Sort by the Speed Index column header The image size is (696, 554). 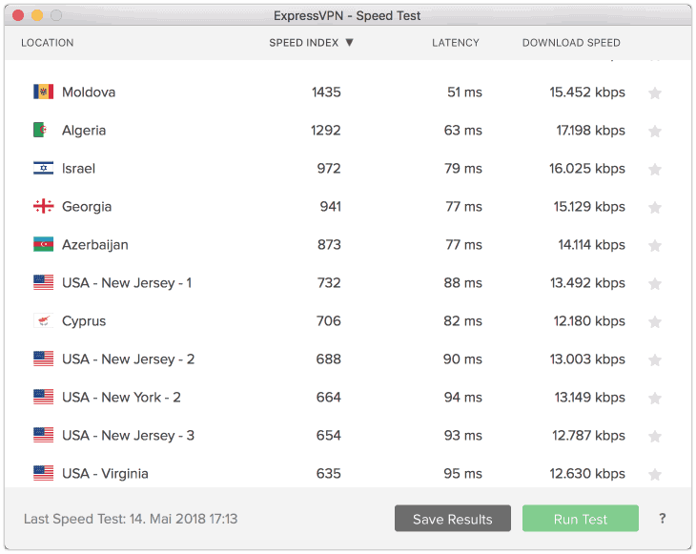pyautogui.click(x=303, y=43)
